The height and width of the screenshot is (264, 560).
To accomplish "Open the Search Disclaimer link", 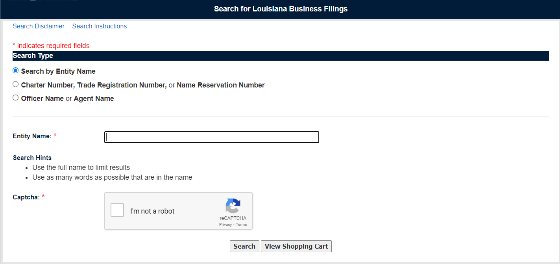I will coord(39,26).
